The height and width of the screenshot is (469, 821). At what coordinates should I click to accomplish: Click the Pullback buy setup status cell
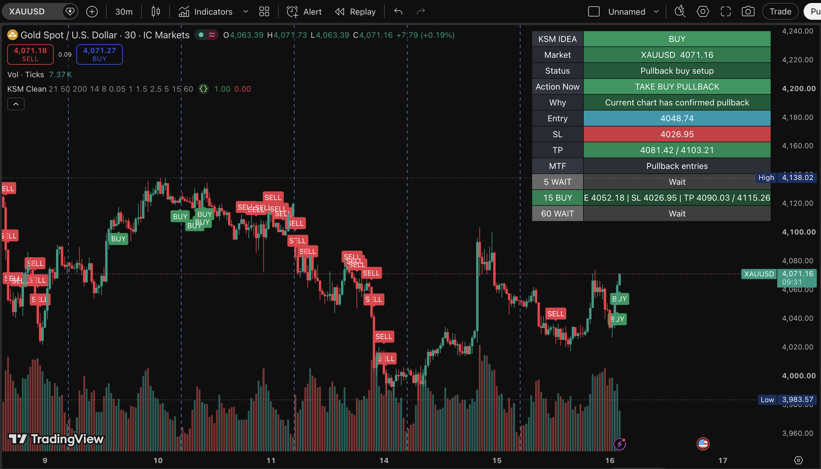click(677, 71)
